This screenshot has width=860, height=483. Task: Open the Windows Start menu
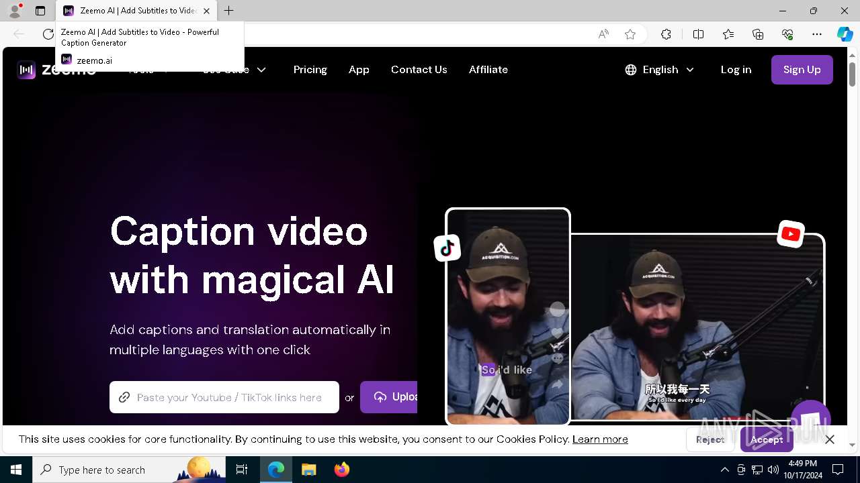pos(16,470)
